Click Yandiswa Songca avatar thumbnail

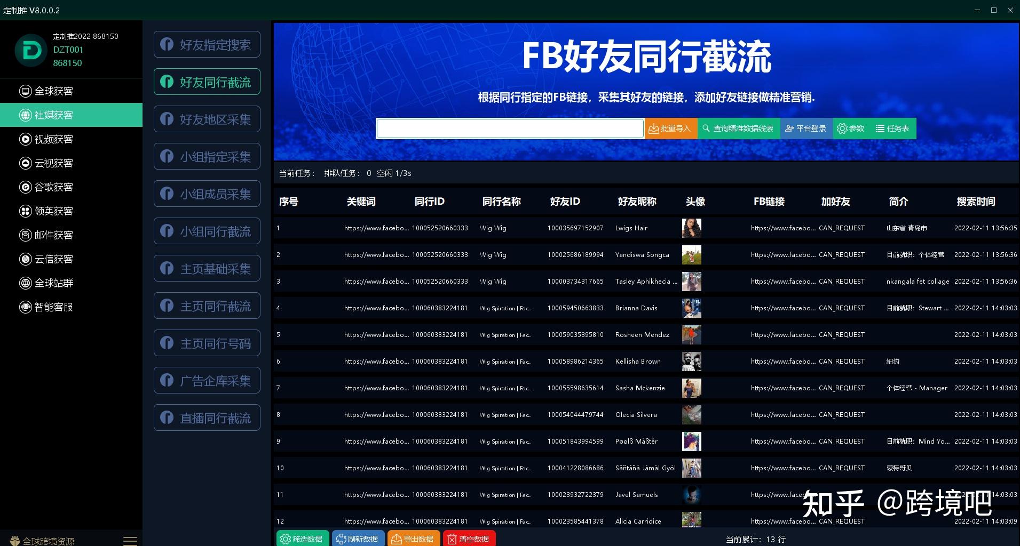[x=692, y=255]
